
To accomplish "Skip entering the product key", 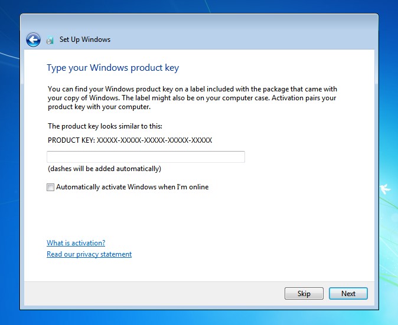I will pos(304,293).
